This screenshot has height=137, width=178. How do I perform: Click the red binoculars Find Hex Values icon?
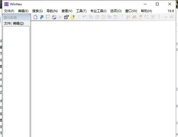pyautogui.click(x=134, y=17)
